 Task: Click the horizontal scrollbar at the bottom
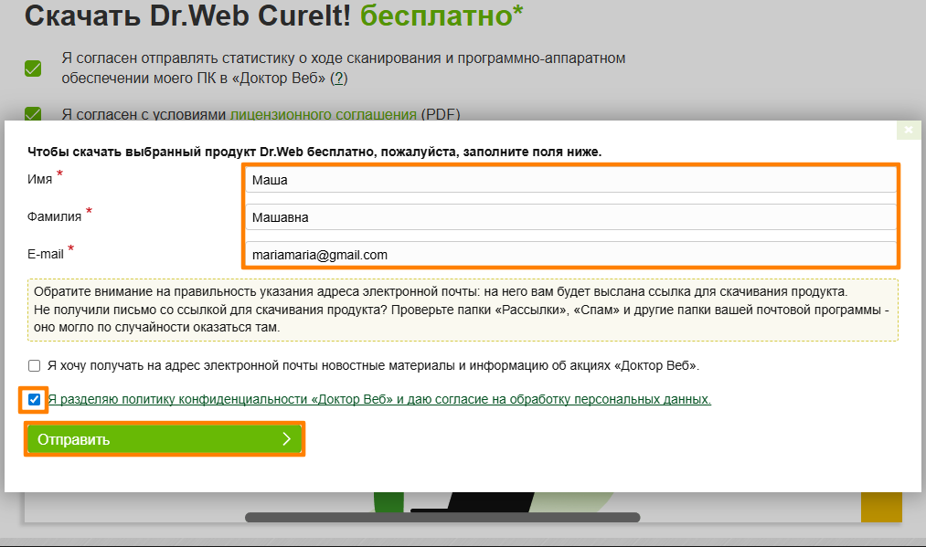point(442,518)
